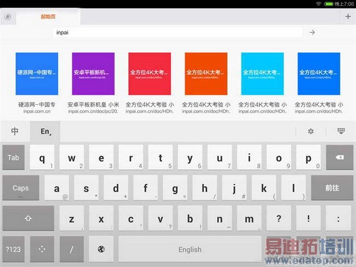Tap the p key

(x=309, y=157)
